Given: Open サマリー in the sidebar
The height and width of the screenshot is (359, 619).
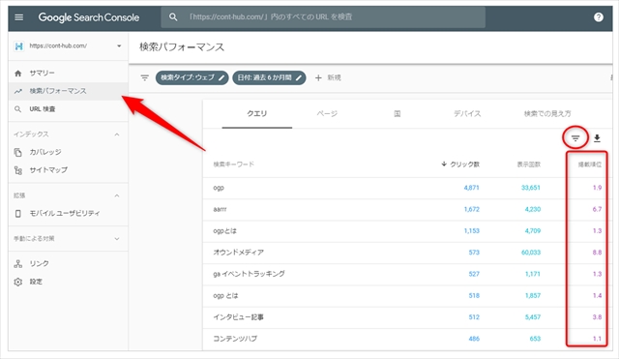Looking at the screenshot, I should [x=68, y=74].
